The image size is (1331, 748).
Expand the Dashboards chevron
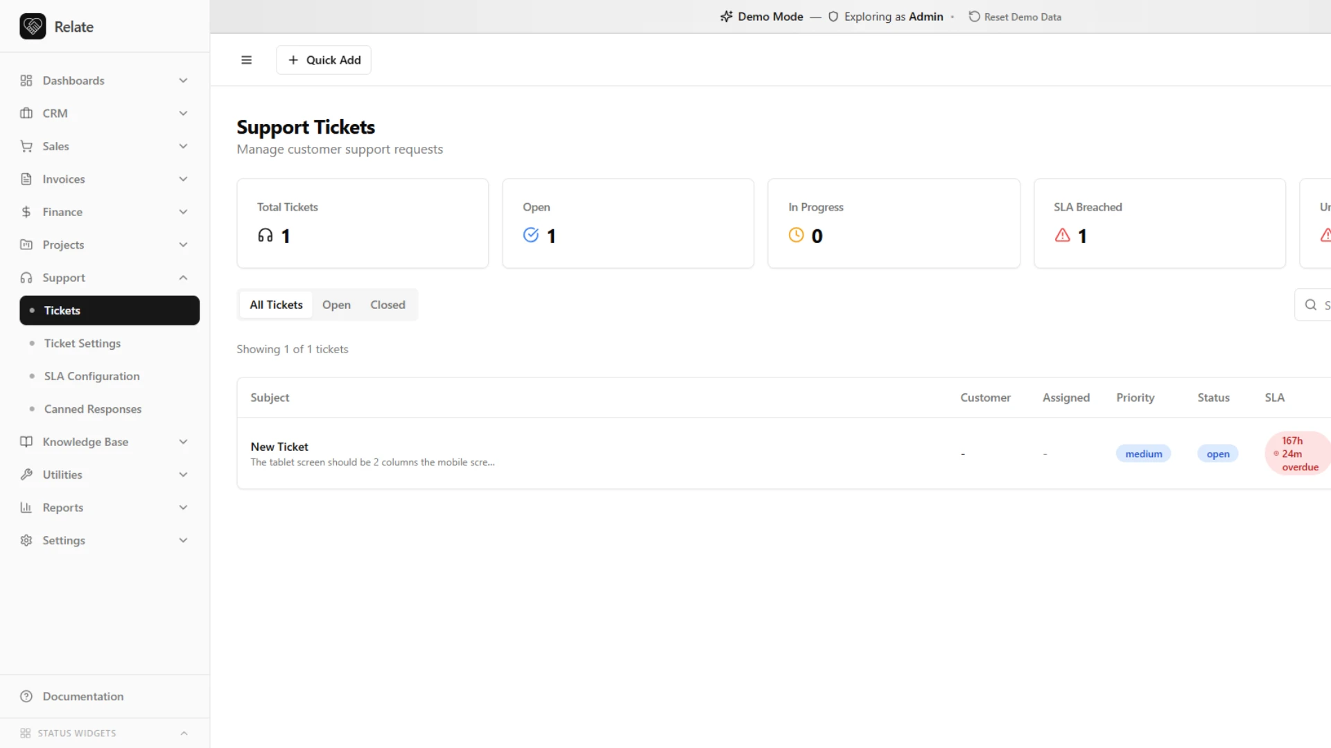click(x=183, y=80)
